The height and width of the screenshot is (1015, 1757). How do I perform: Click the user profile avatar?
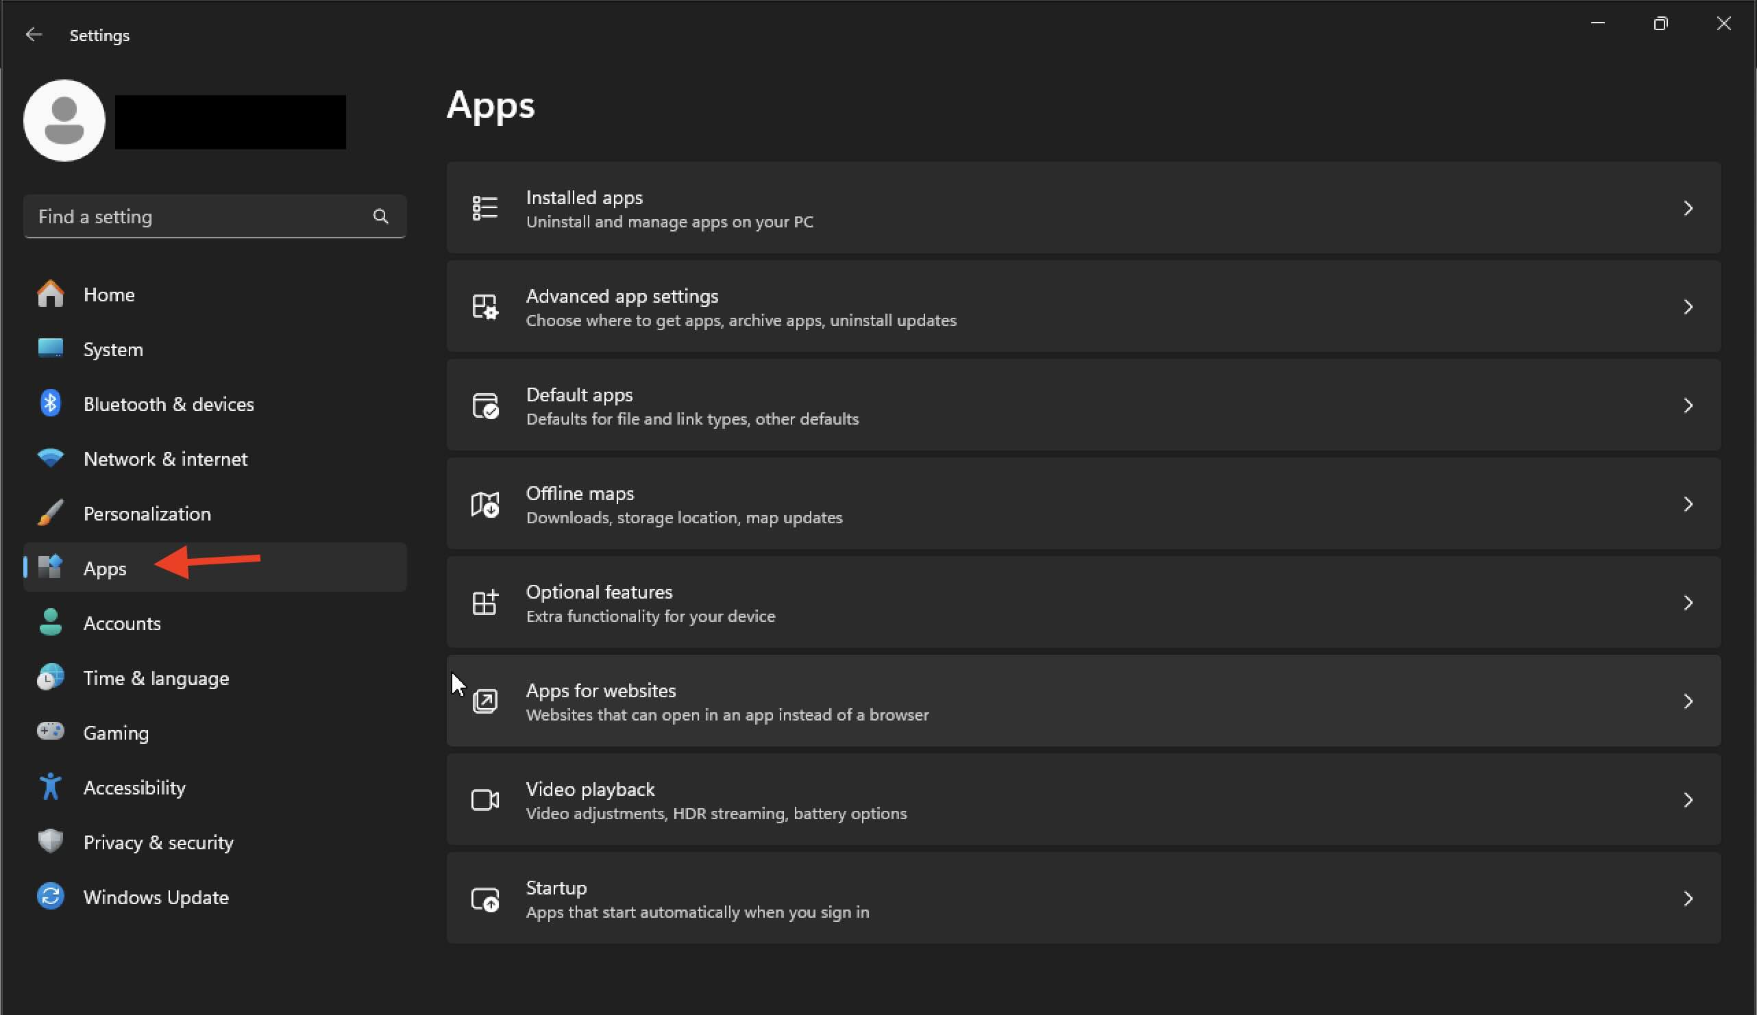pyautogui.click(x=64, y=120)
